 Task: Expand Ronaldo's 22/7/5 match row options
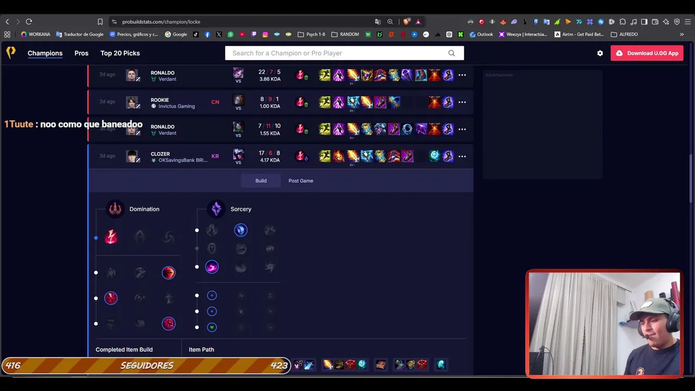[x=462, y=75]
